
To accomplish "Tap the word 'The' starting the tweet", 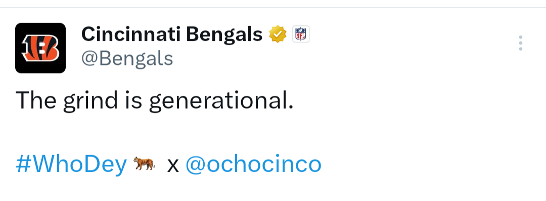I will [36, 100].
